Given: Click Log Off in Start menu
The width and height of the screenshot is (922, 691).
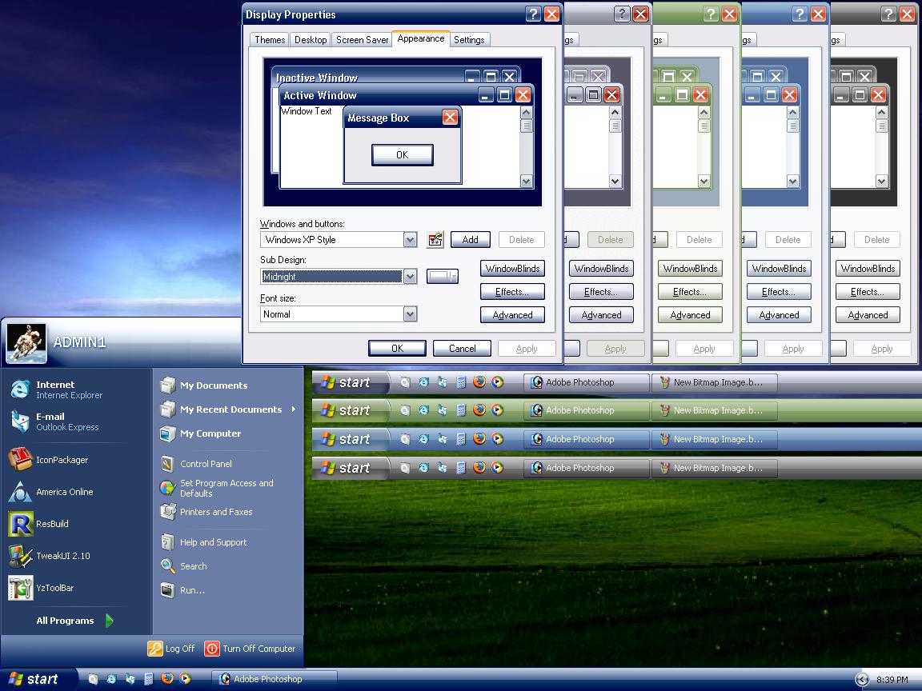Looking at the screenshot, I should coord(171,649).
